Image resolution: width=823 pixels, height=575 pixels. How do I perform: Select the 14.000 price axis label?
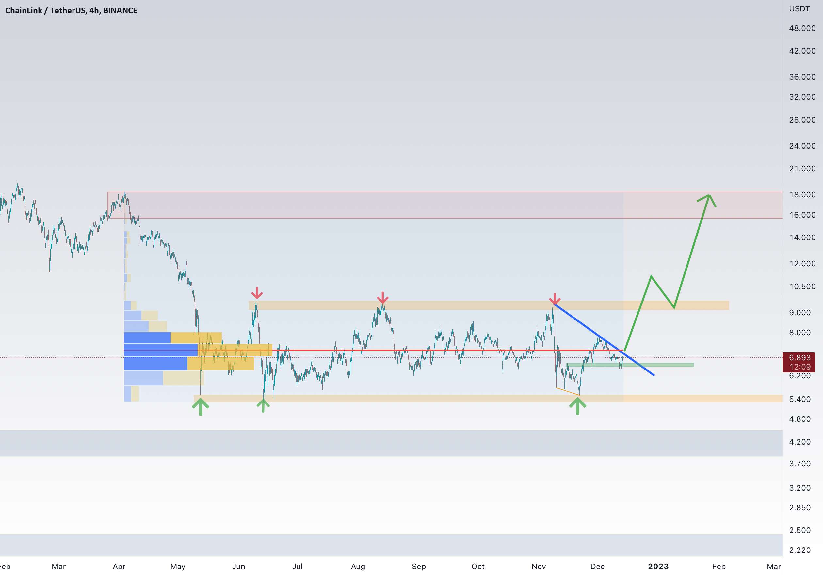tap(802, 237)
